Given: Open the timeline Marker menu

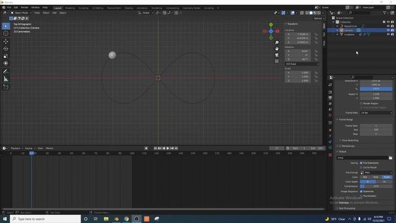Looking at the screenshot, I should tap(49, 149).
